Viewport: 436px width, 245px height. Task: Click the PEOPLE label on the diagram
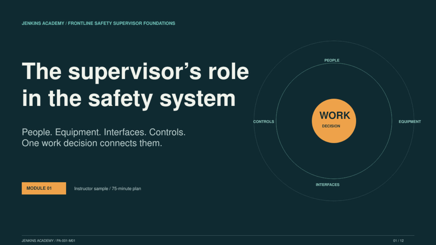pos(332,60)
